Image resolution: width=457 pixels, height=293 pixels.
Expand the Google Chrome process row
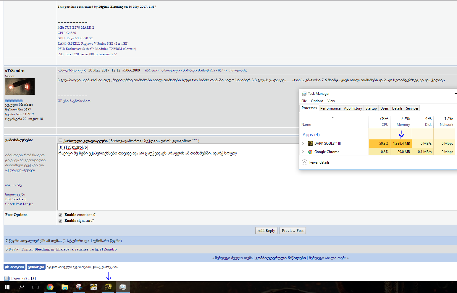(303, 152)
